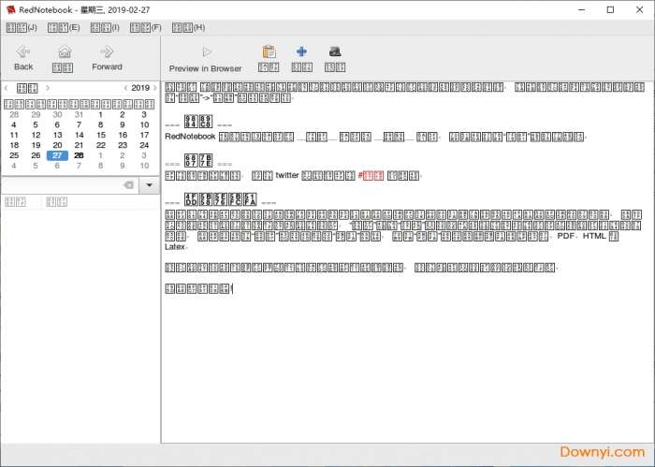Screen dimensions: 655x467
Task: Expand the search field dropdown arrow
Action: tap(149, 185)
